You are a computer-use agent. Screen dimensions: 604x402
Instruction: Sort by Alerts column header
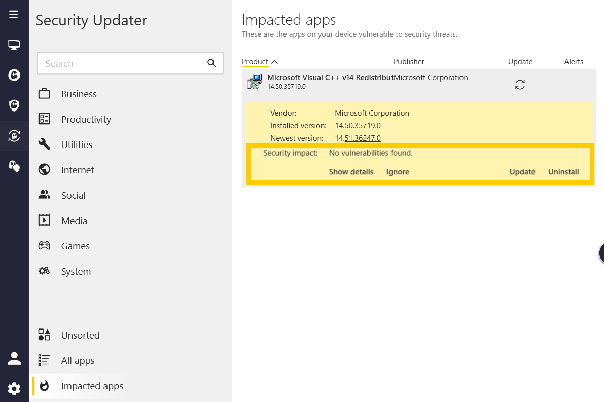574,62
